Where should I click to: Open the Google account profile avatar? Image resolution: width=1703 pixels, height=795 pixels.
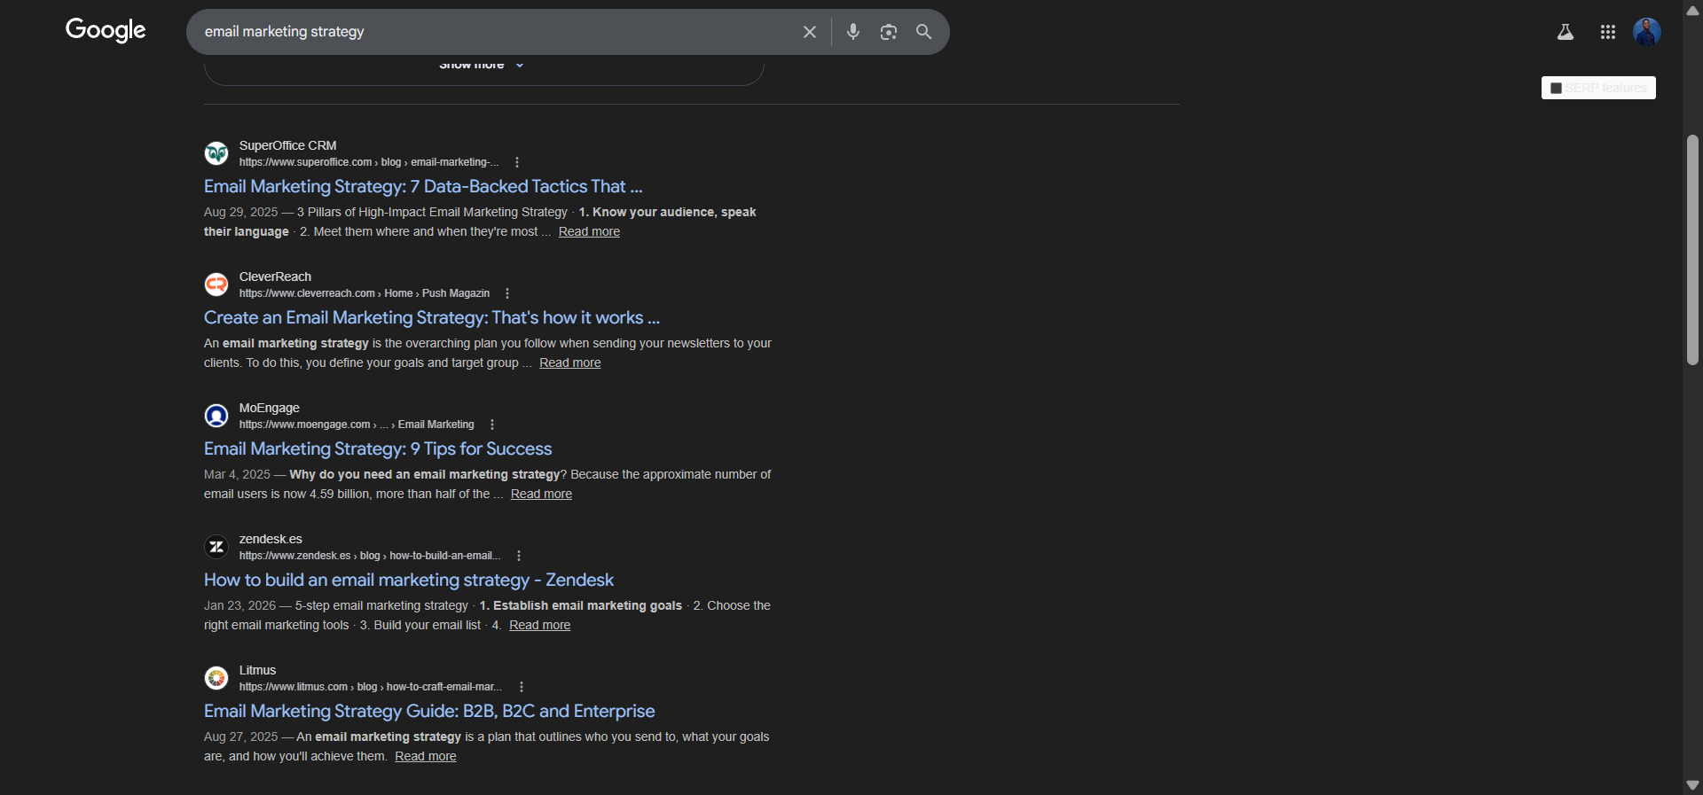point(1647,32)
